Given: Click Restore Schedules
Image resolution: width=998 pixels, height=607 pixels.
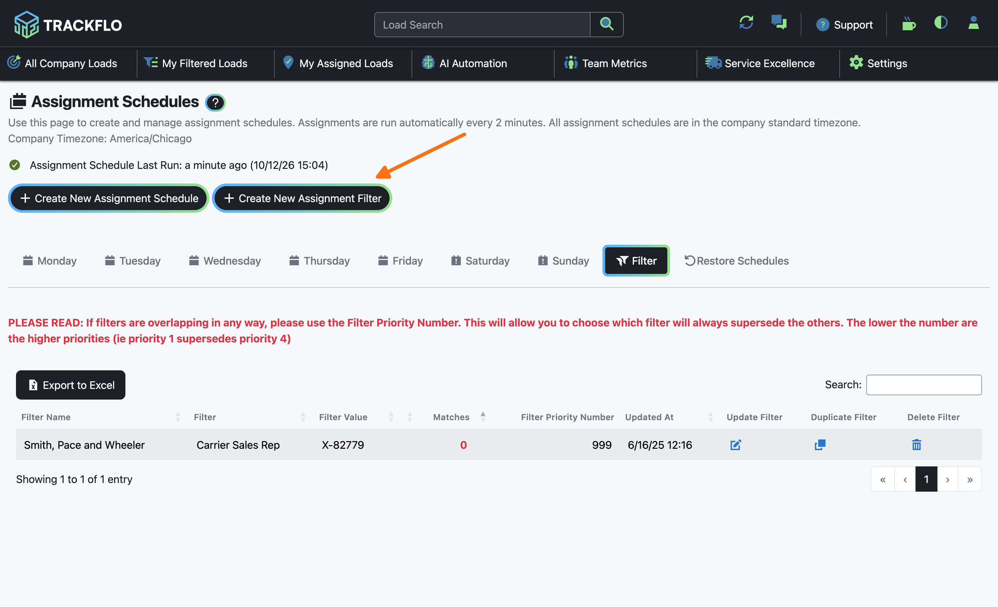Looking at the screenshot, I should click(736, 261).
